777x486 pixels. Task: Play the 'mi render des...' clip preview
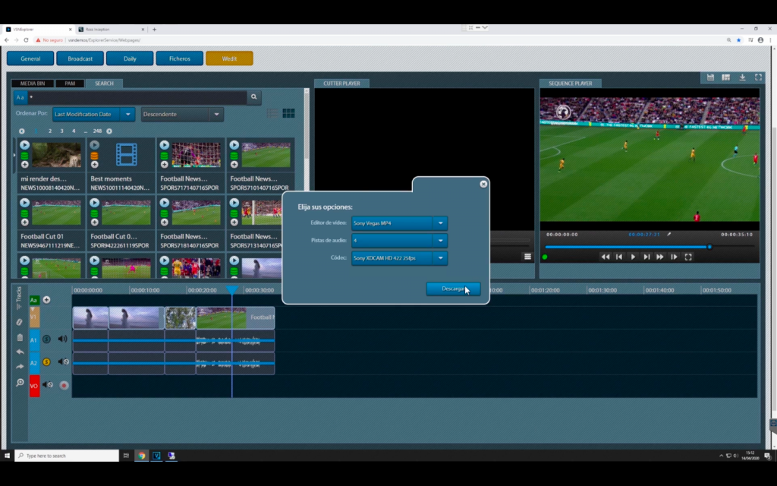point(24,145)
